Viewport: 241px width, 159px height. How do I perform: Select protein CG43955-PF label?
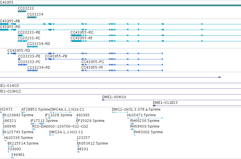pyautogui.click(x=92, y=68)
